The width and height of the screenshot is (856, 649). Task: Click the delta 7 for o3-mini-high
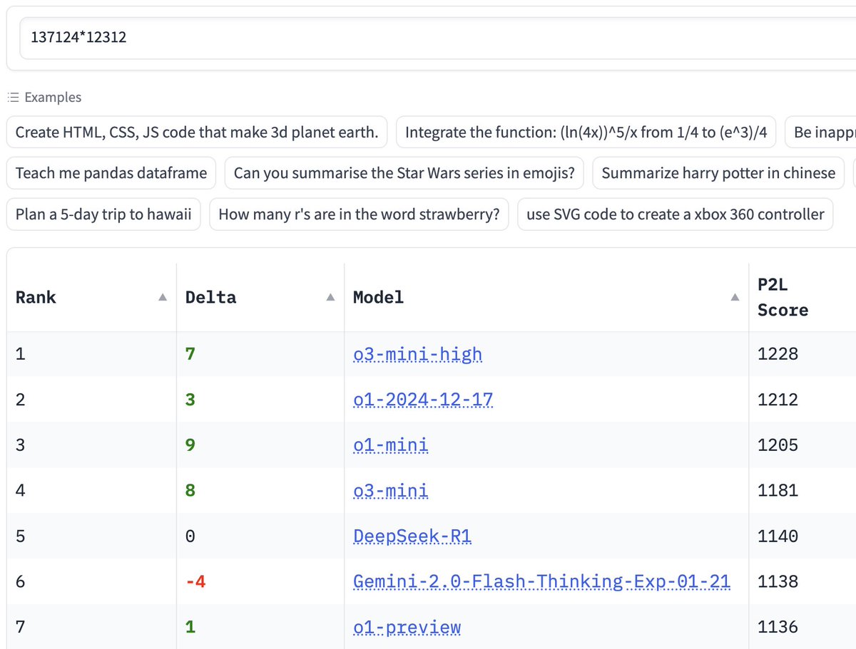point(190,354)
